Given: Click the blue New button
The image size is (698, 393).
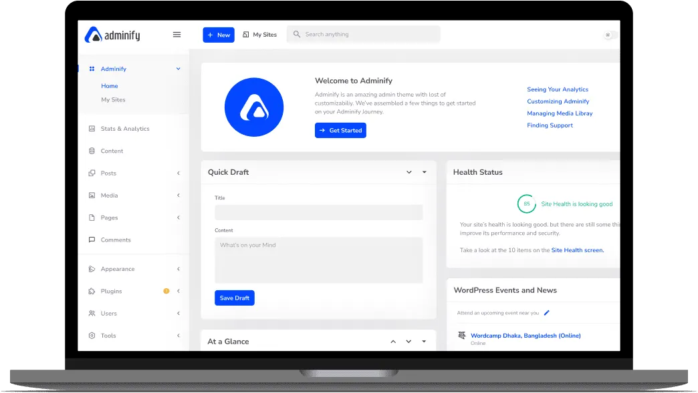Looking at the screenshot, I should click(219, 35).
